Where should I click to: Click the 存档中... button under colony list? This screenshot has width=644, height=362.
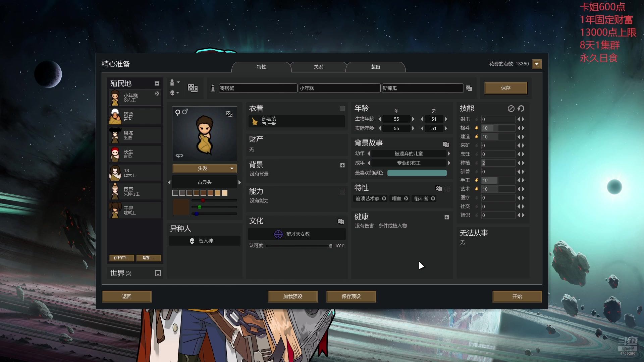pos(121,258)
